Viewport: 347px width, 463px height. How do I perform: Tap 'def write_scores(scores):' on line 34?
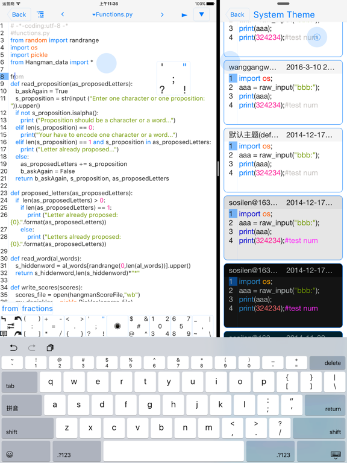pyautogui.click(x=46, y=288)
